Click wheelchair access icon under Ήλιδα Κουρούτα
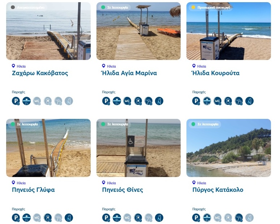This screenshot has width=280, height=224. [249, 101]
